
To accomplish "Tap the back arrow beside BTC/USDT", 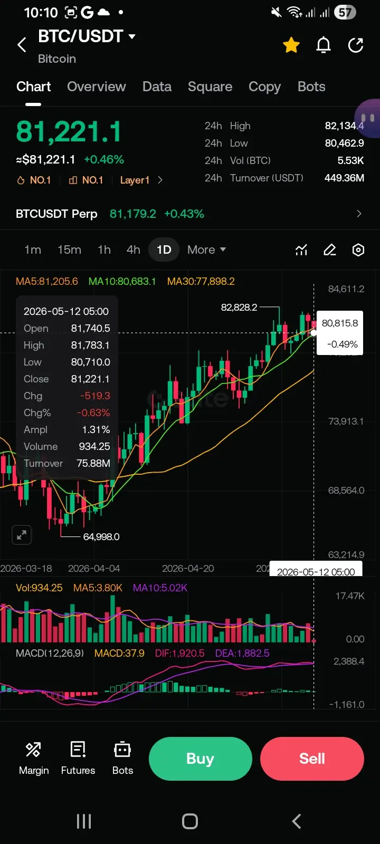I will click(x=22, y=45).
